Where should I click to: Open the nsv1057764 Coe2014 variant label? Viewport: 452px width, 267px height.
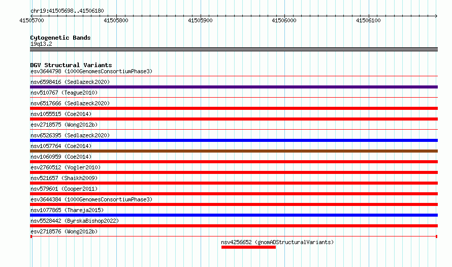61,146
